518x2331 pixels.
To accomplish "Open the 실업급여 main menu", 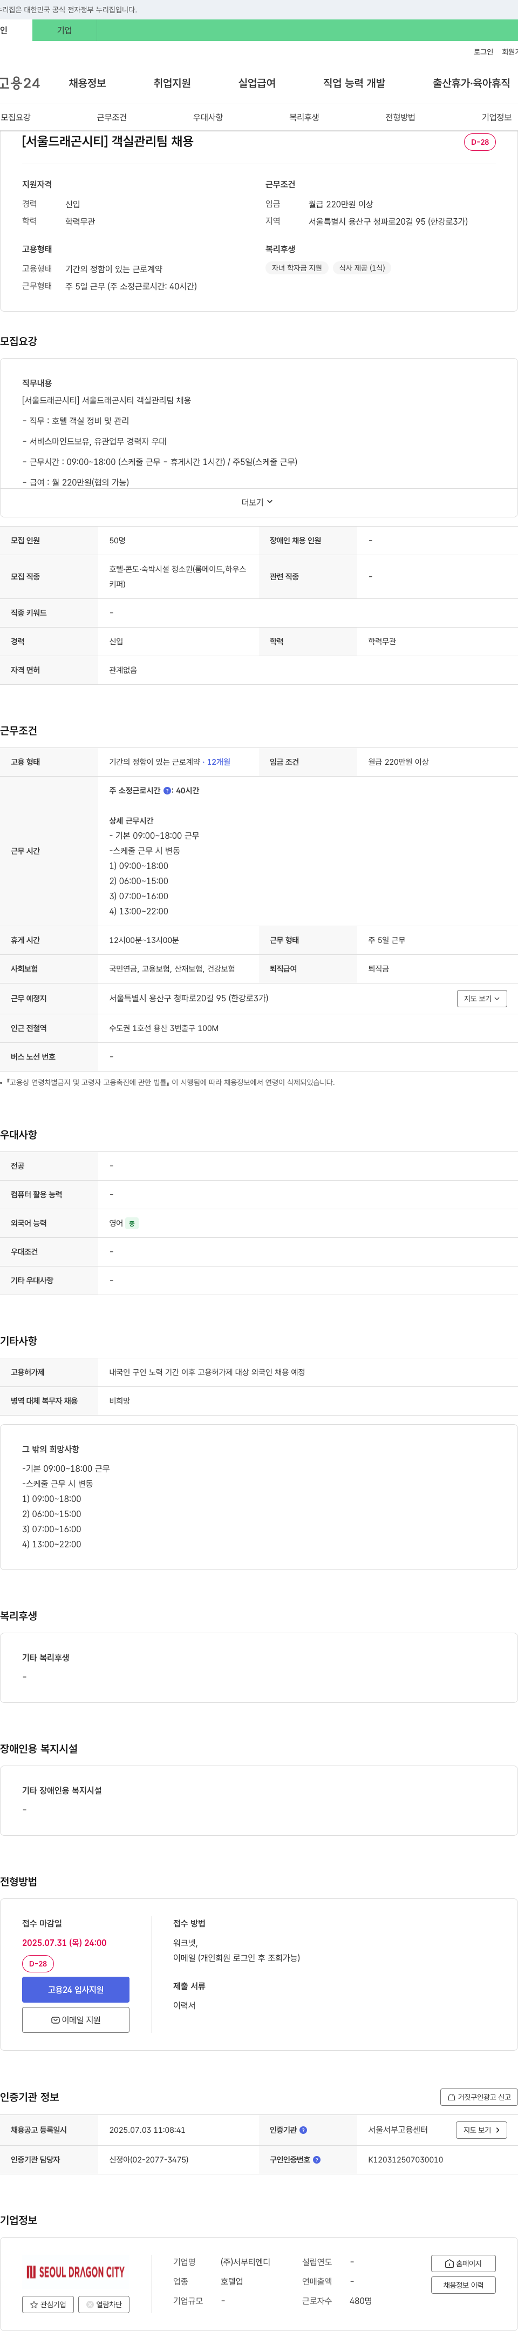I will pyautogui.click(x=257, y=83).
